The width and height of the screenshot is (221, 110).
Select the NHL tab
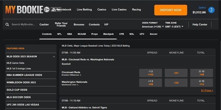132,34
